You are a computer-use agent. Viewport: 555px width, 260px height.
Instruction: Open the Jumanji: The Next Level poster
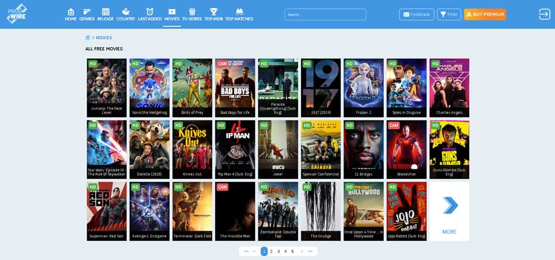(x=106, y=88)
